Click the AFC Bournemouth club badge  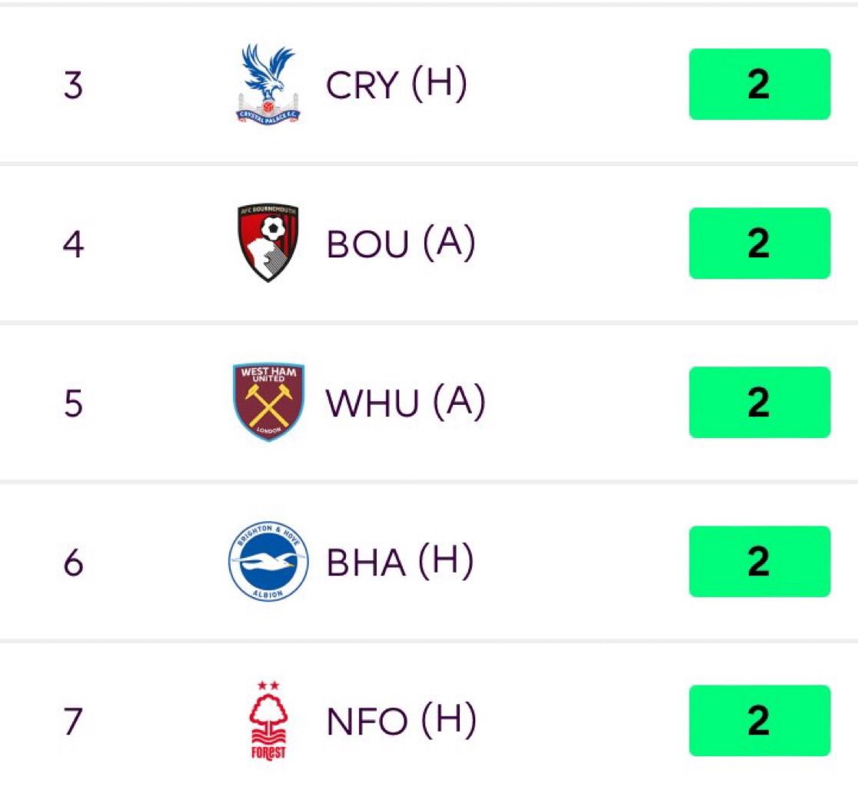click(x=268, y=242)
